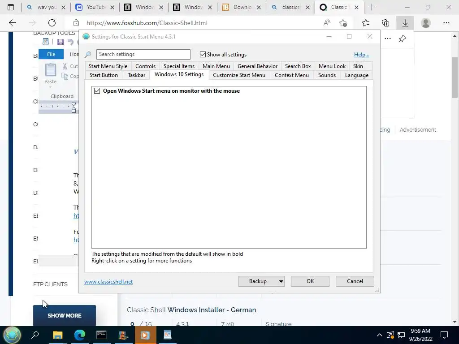Viewport: 459px width, 344px height.
Task: Switch to Start Menu Style tab
Action: tap(108, 66)
